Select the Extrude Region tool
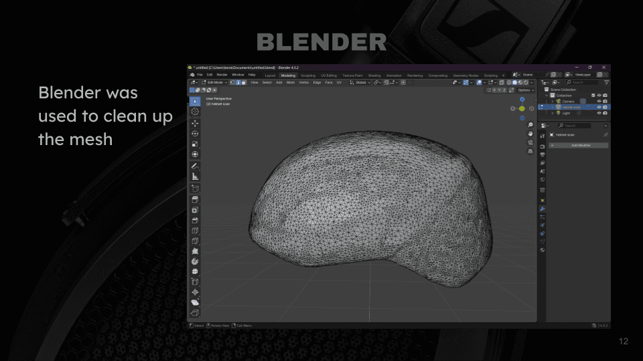 point(195,199)
